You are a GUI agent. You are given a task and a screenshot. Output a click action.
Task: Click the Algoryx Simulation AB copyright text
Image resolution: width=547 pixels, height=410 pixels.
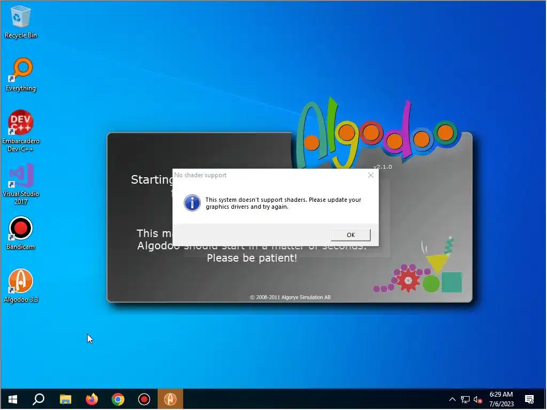click(x=290, y=297)
